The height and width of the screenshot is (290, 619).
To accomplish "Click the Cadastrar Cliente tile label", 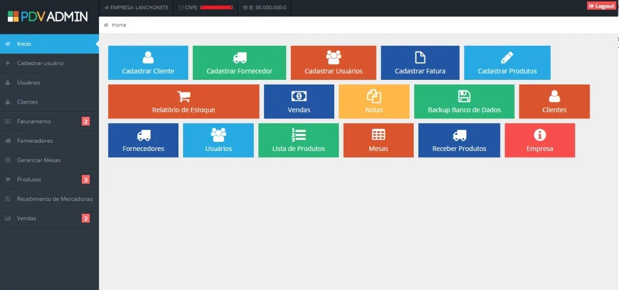I will coord(148,71).
